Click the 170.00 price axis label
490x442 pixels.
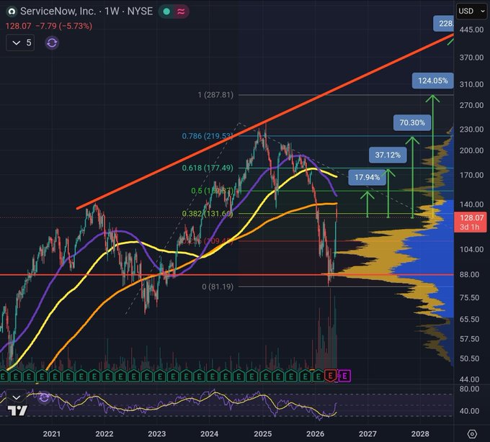click(x=471, y=175)
